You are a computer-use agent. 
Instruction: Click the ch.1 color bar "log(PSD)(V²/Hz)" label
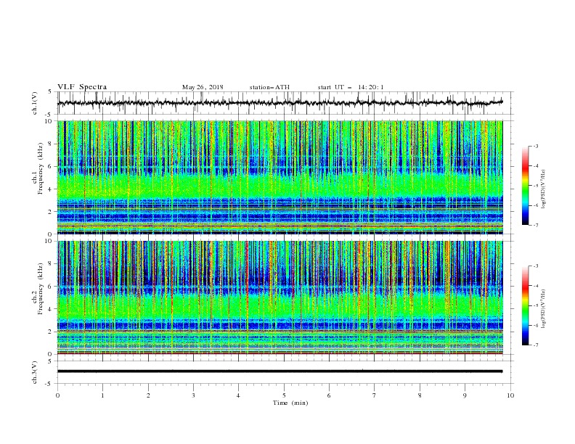tap(544, 190)
